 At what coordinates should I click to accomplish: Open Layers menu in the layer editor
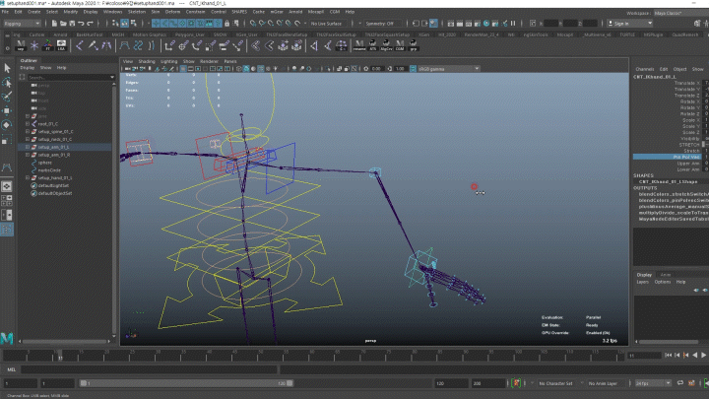642,282
